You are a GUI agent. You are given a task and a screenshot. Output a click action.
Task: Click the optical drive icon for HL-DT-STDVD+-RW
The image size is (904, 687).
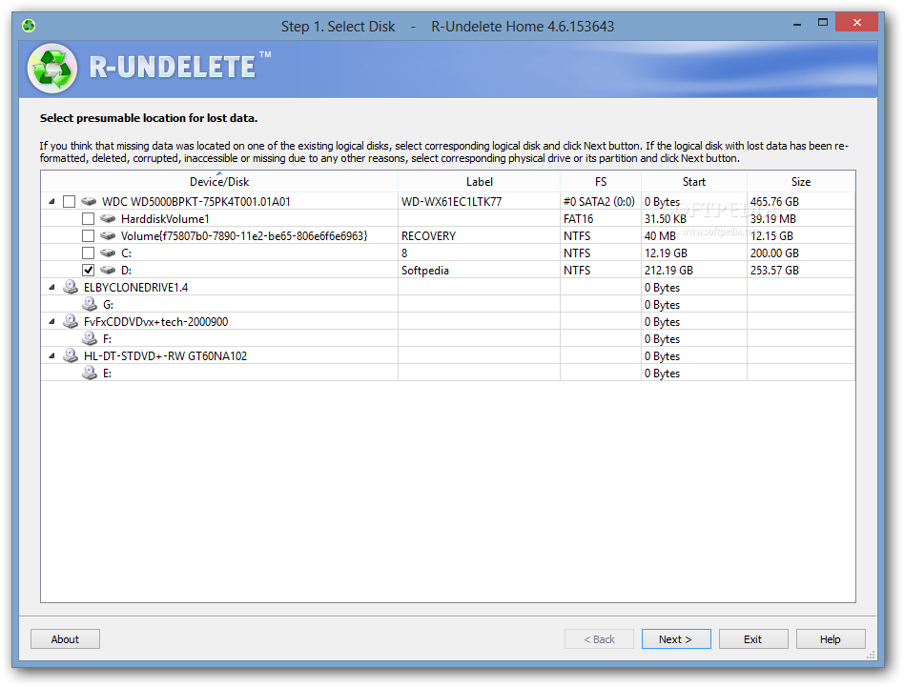click(71, 355)
